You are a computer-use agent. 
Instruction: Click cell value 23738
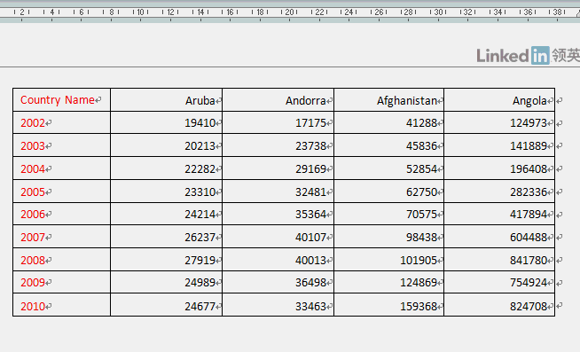point(310,145)
